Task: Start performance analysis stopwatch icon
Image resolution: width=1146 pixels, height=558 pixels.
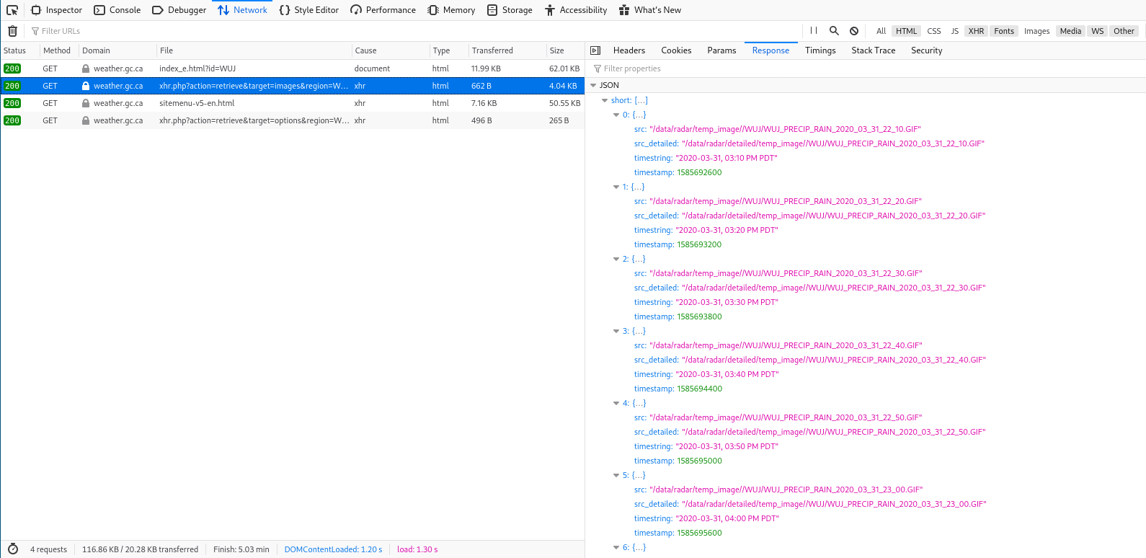Action: tap(13, 549)
